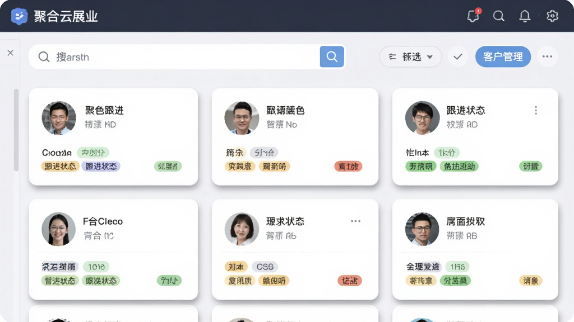This screenshot has height=322, width=574.
Task: Click avatar of middle top customer card
Action: coord(242,118)
